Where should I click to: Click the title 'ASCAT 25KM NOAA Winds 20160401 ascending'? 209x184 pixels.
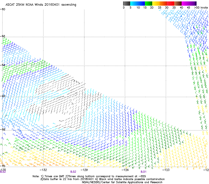tap(41, 5)
